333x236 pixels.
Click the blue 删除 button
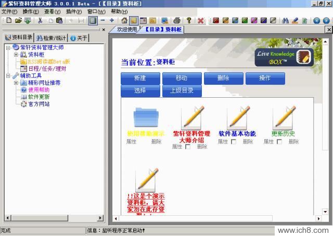point(224,78)
